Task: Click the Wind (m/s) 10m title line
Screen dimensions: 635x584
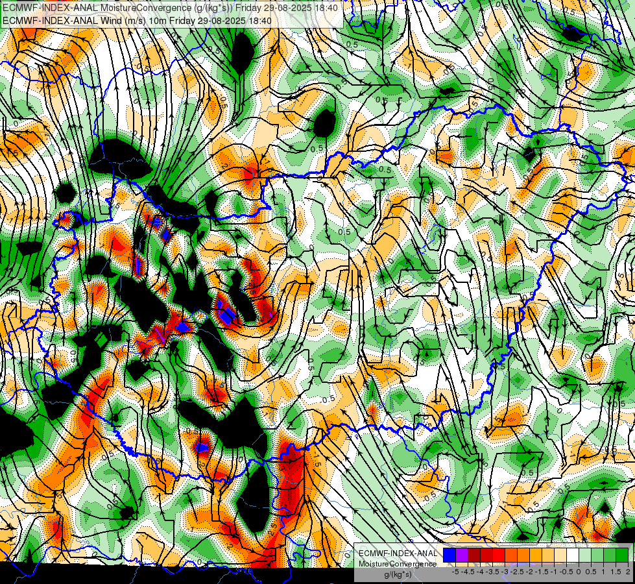Action: pyautogui.click(x=137, y=20)
